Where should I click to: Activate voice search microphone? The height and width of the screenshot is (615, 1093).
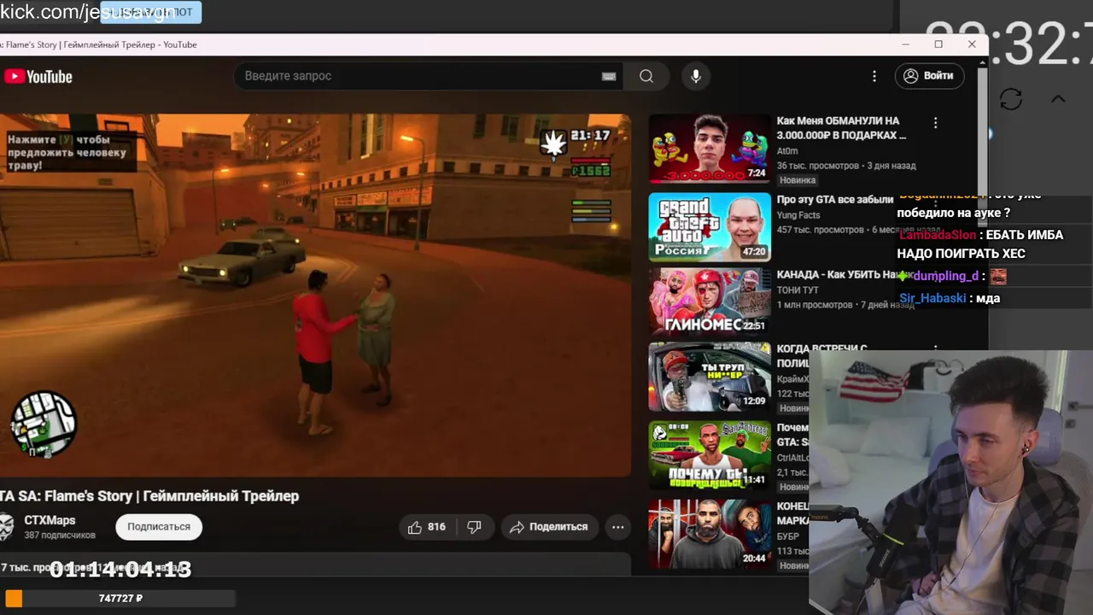(696, 76)
